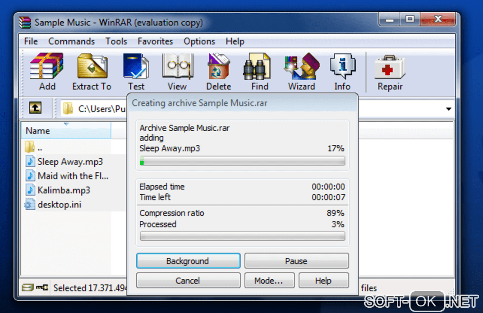Click the Background button
This screenshot has height=313, width=483.
(x=188, y=261)
